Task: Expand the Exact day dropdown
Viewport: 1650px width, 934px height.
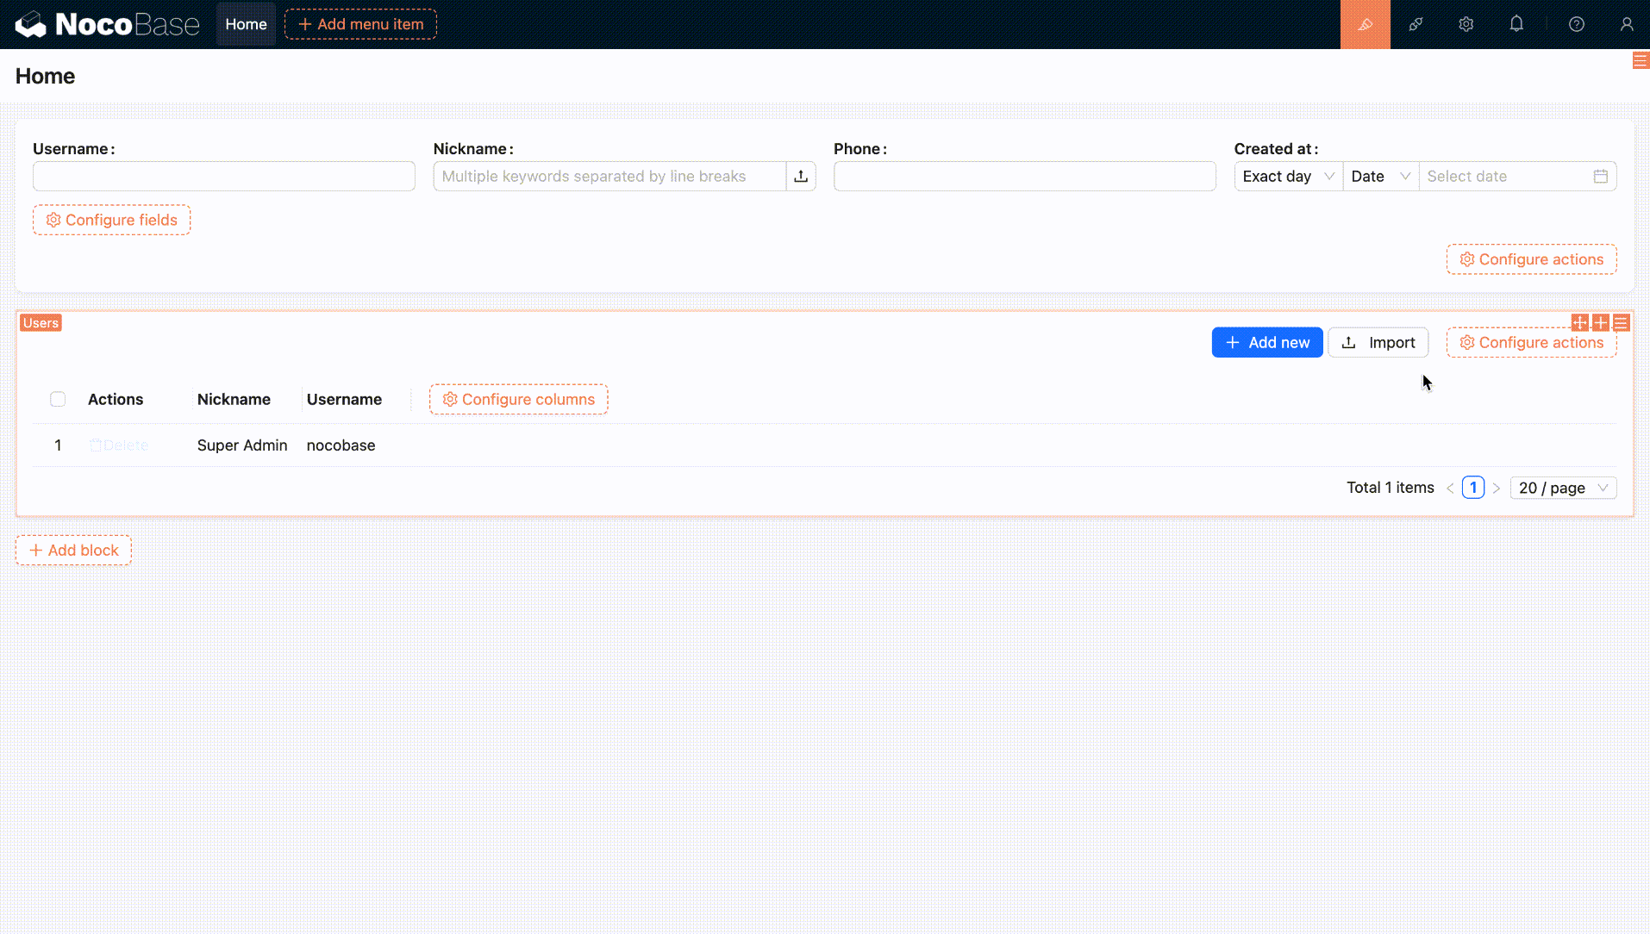Action: [x=1288, y=176]
